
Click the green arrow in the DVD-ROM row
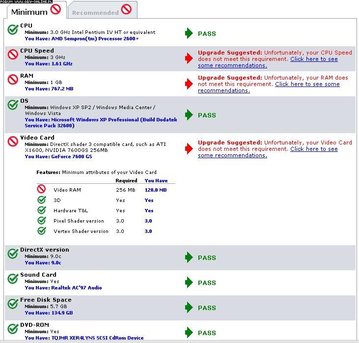189,333
